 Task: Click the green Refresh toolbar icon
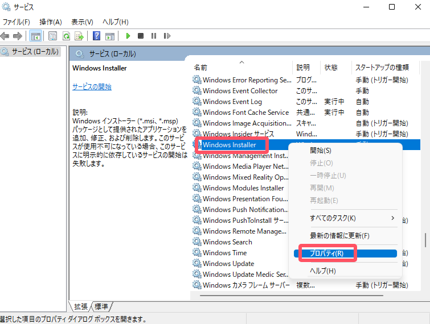[67, 36]
